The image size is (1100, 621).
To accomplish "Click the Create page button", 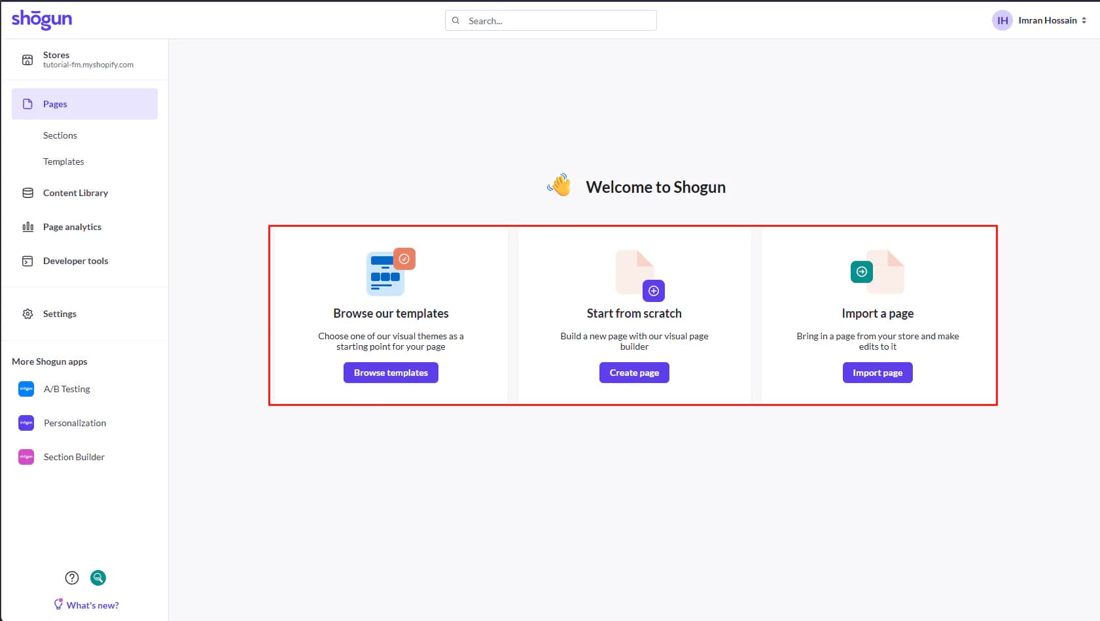I will click(634, 373).
